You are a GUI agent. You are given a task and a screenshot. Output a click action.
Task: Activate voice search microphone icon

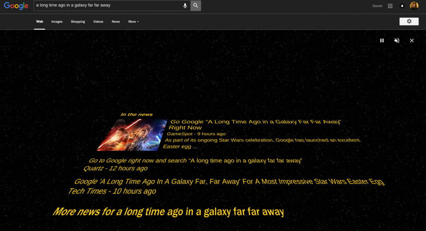point(185,6)
